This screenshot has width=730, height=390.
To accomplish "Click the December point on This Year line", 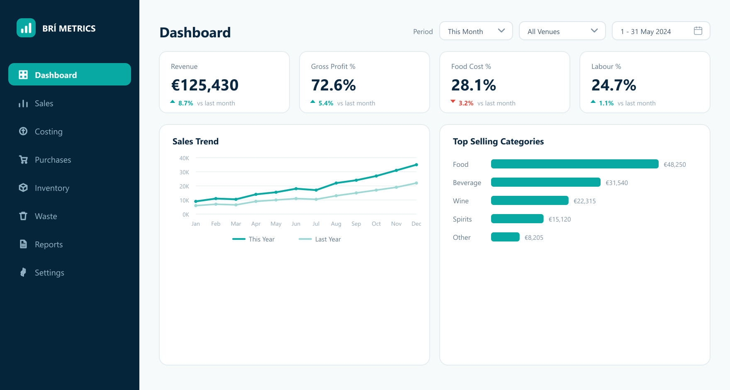I will [416, 165].
